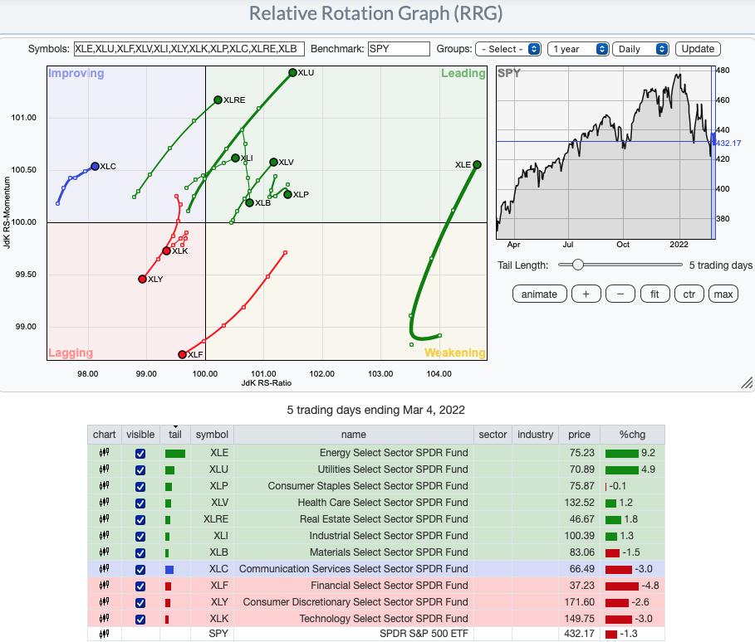Open the chart icon for the SPY row
This screenshot has width=755, height=642.
pos(105,635)
